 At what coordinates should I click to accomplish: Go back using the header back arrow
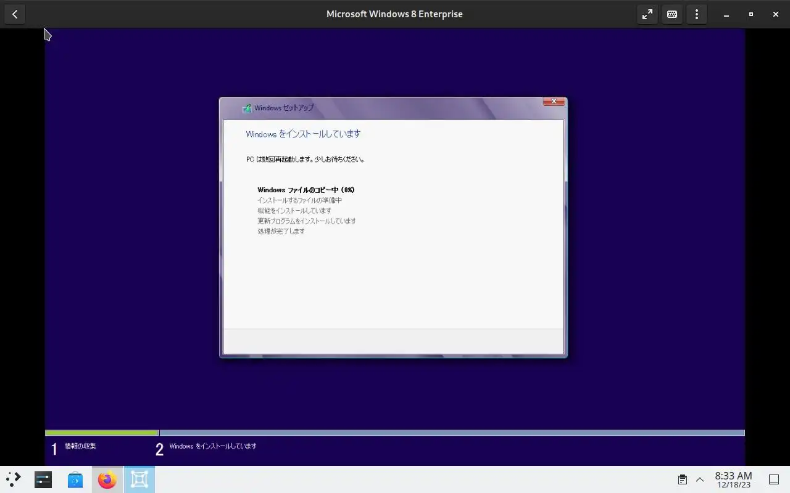[x=15, y=14]
